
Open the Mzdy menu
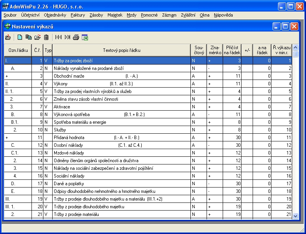[x=132, y=15]
